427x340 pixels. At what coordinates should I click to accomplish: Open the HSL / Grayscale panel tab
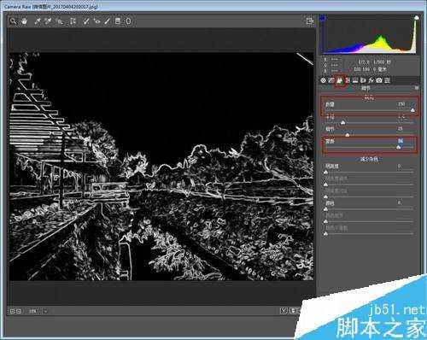(x=348, y=80)
